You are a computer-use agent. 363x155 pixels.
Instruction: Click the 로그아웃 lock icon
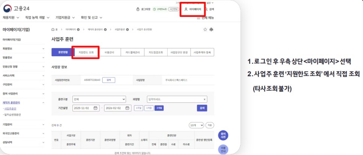coord(138,9)
